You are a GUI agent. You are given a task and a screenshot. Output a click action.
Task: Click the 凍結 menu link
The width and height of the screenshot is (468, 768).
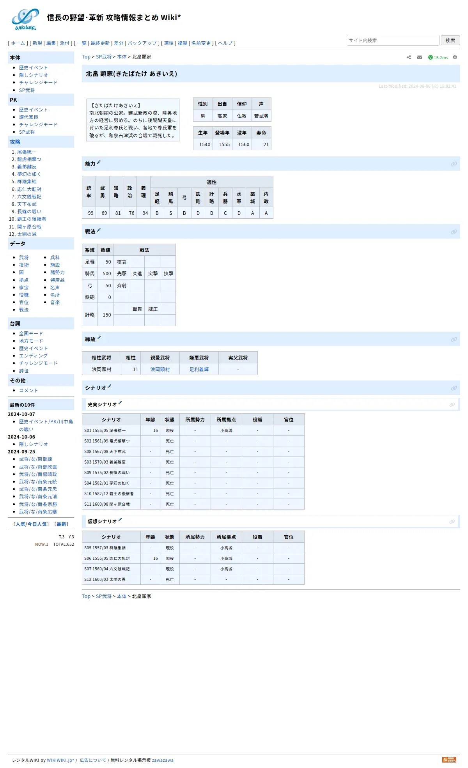[x=169, y=43]
